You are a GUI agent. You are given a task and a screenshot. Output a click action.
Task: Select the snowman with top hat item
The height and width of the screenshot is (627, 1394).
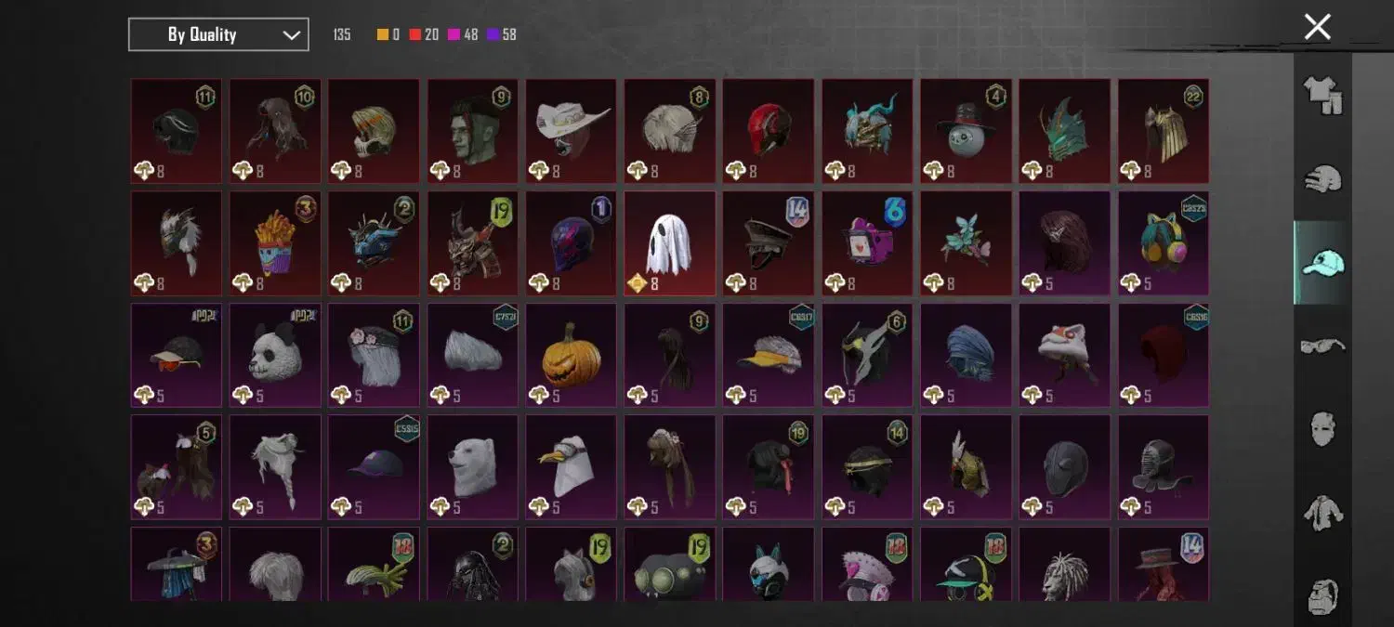coord(967,131)
